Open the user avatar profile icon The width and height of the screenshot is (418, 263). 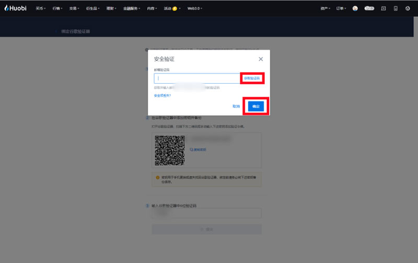(x=355, y=8)
